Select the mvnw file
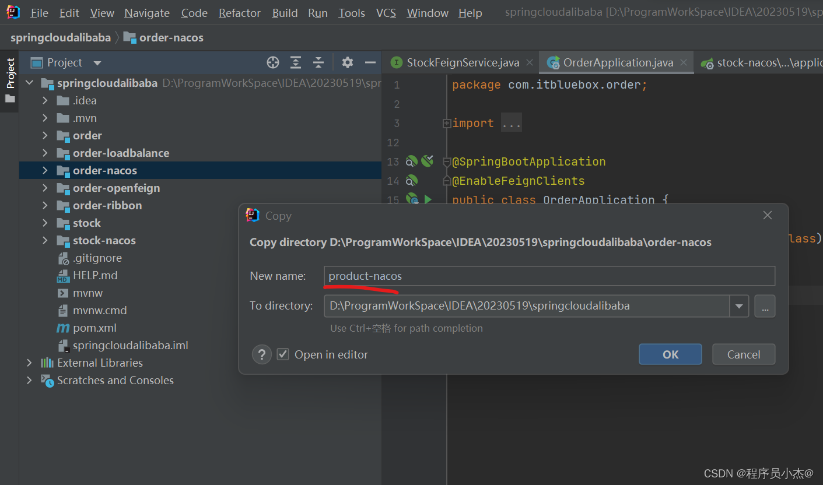The image size is (823, 485). (x=87, y=293)
